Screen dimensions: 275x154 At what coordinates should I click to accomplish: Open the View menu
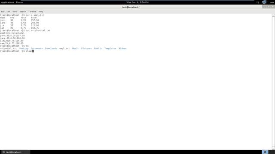tap(15, 12)
